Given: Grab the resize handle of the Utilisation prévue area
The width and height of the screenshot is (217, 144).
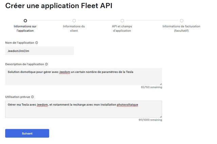Looking at the screenshot, I should 161,117.
